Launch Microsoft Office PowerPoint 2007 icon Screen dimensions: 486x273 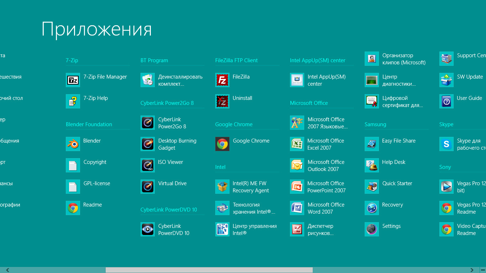coord(297,187)
